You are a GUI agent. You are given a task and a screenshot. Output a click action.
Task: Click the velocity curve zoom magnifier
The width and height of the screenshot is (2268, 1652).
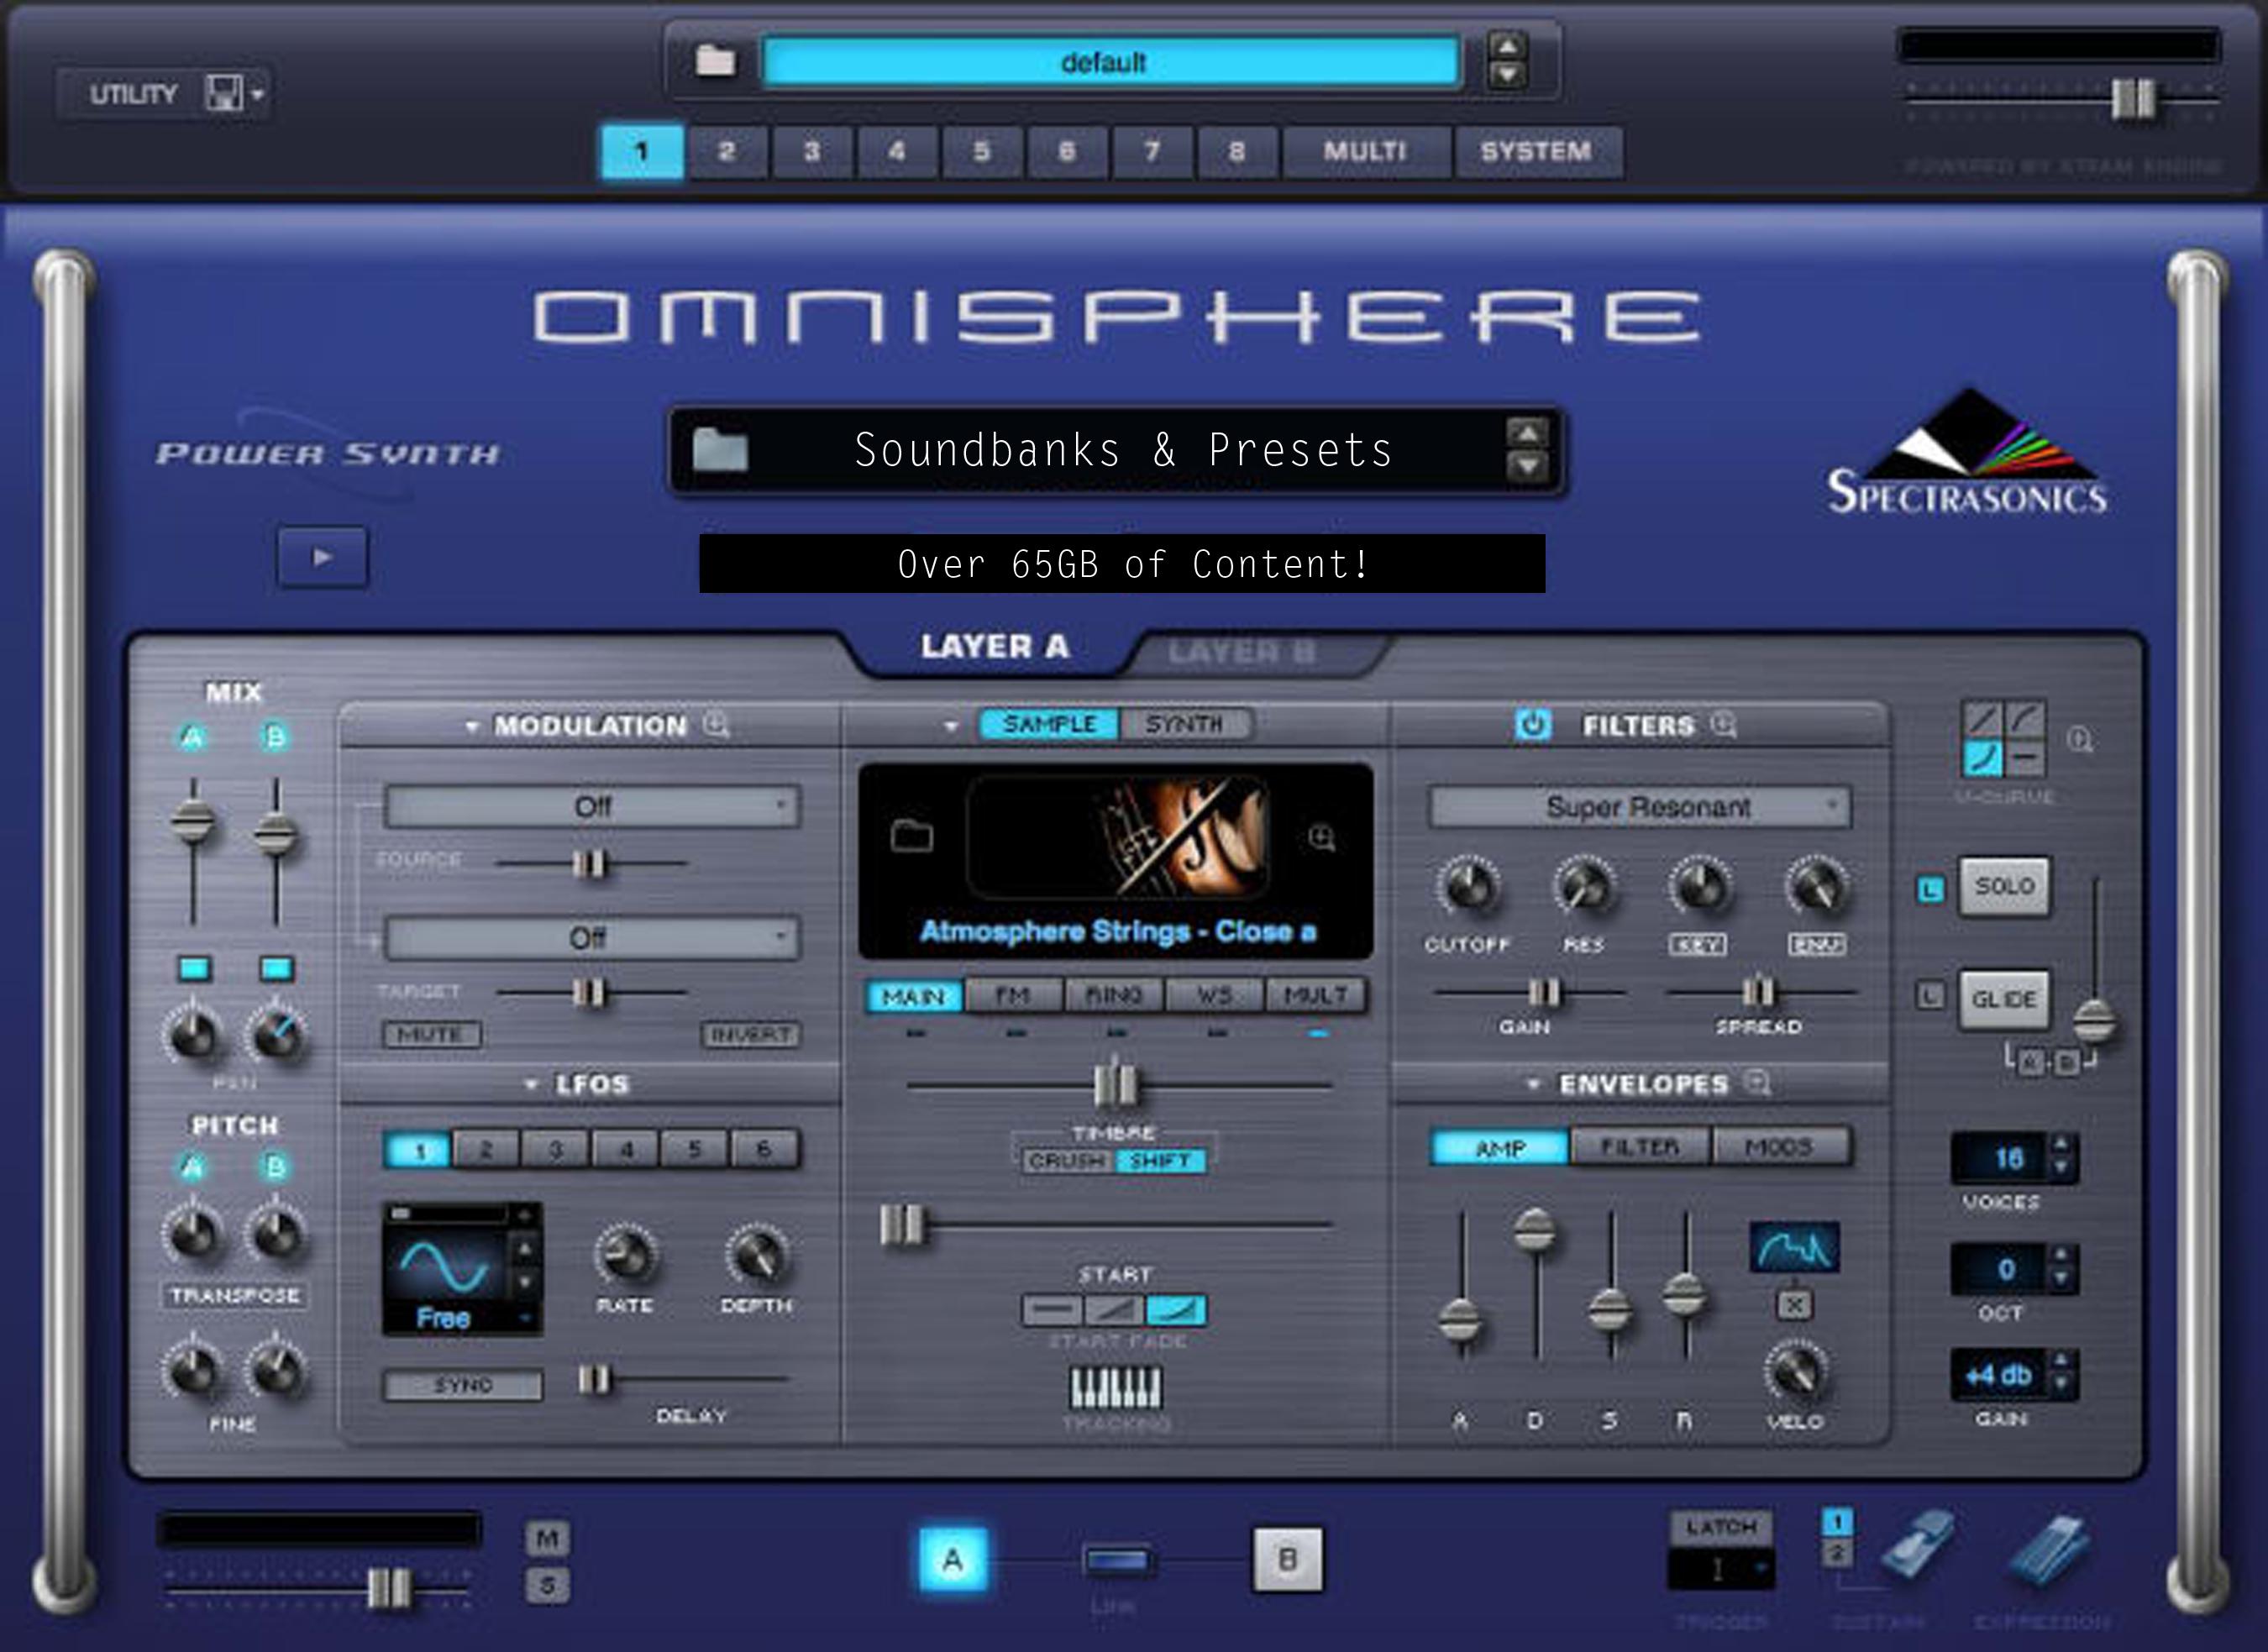(2080, 740)
